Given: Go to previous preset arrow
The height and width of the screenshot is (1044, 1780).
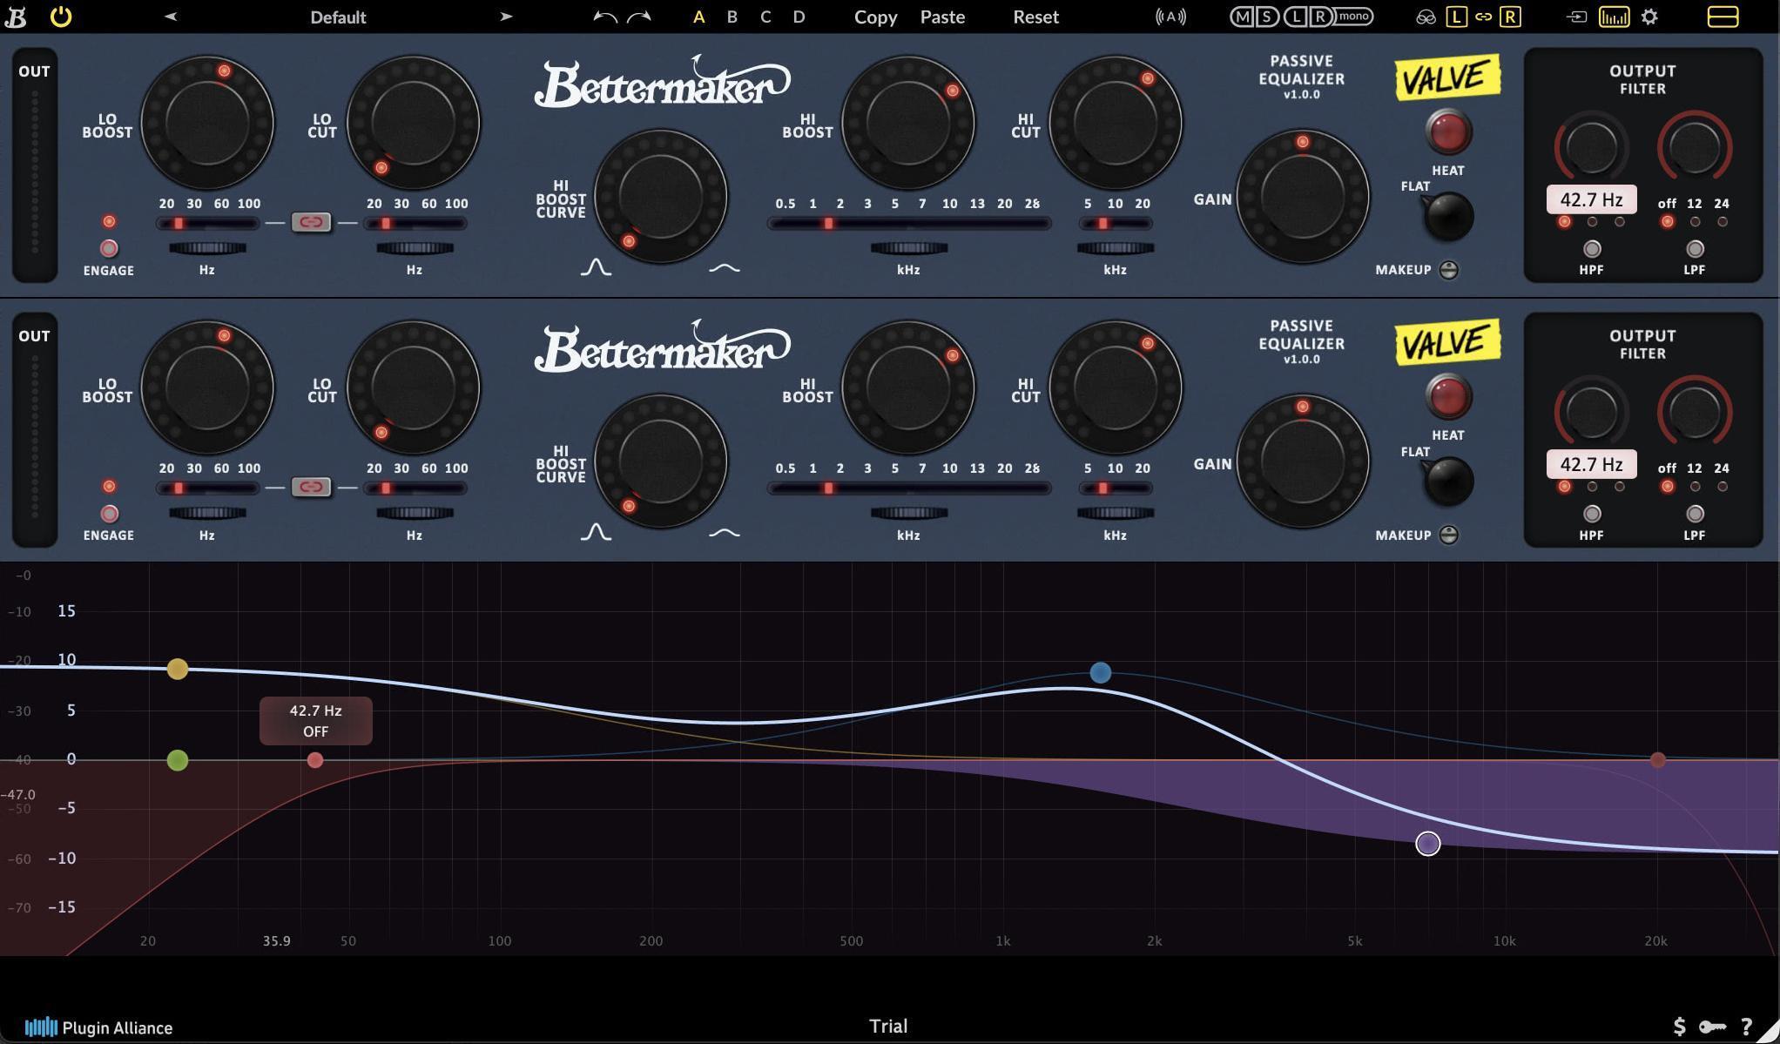Looking at the screenshot, I should pos(171,17).
